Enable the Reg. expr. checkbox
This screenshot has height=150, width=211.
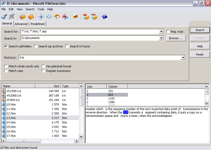pos(168,31)
